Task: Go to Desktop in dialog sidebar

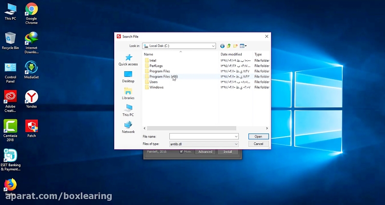Action: [x=128, y=77]
